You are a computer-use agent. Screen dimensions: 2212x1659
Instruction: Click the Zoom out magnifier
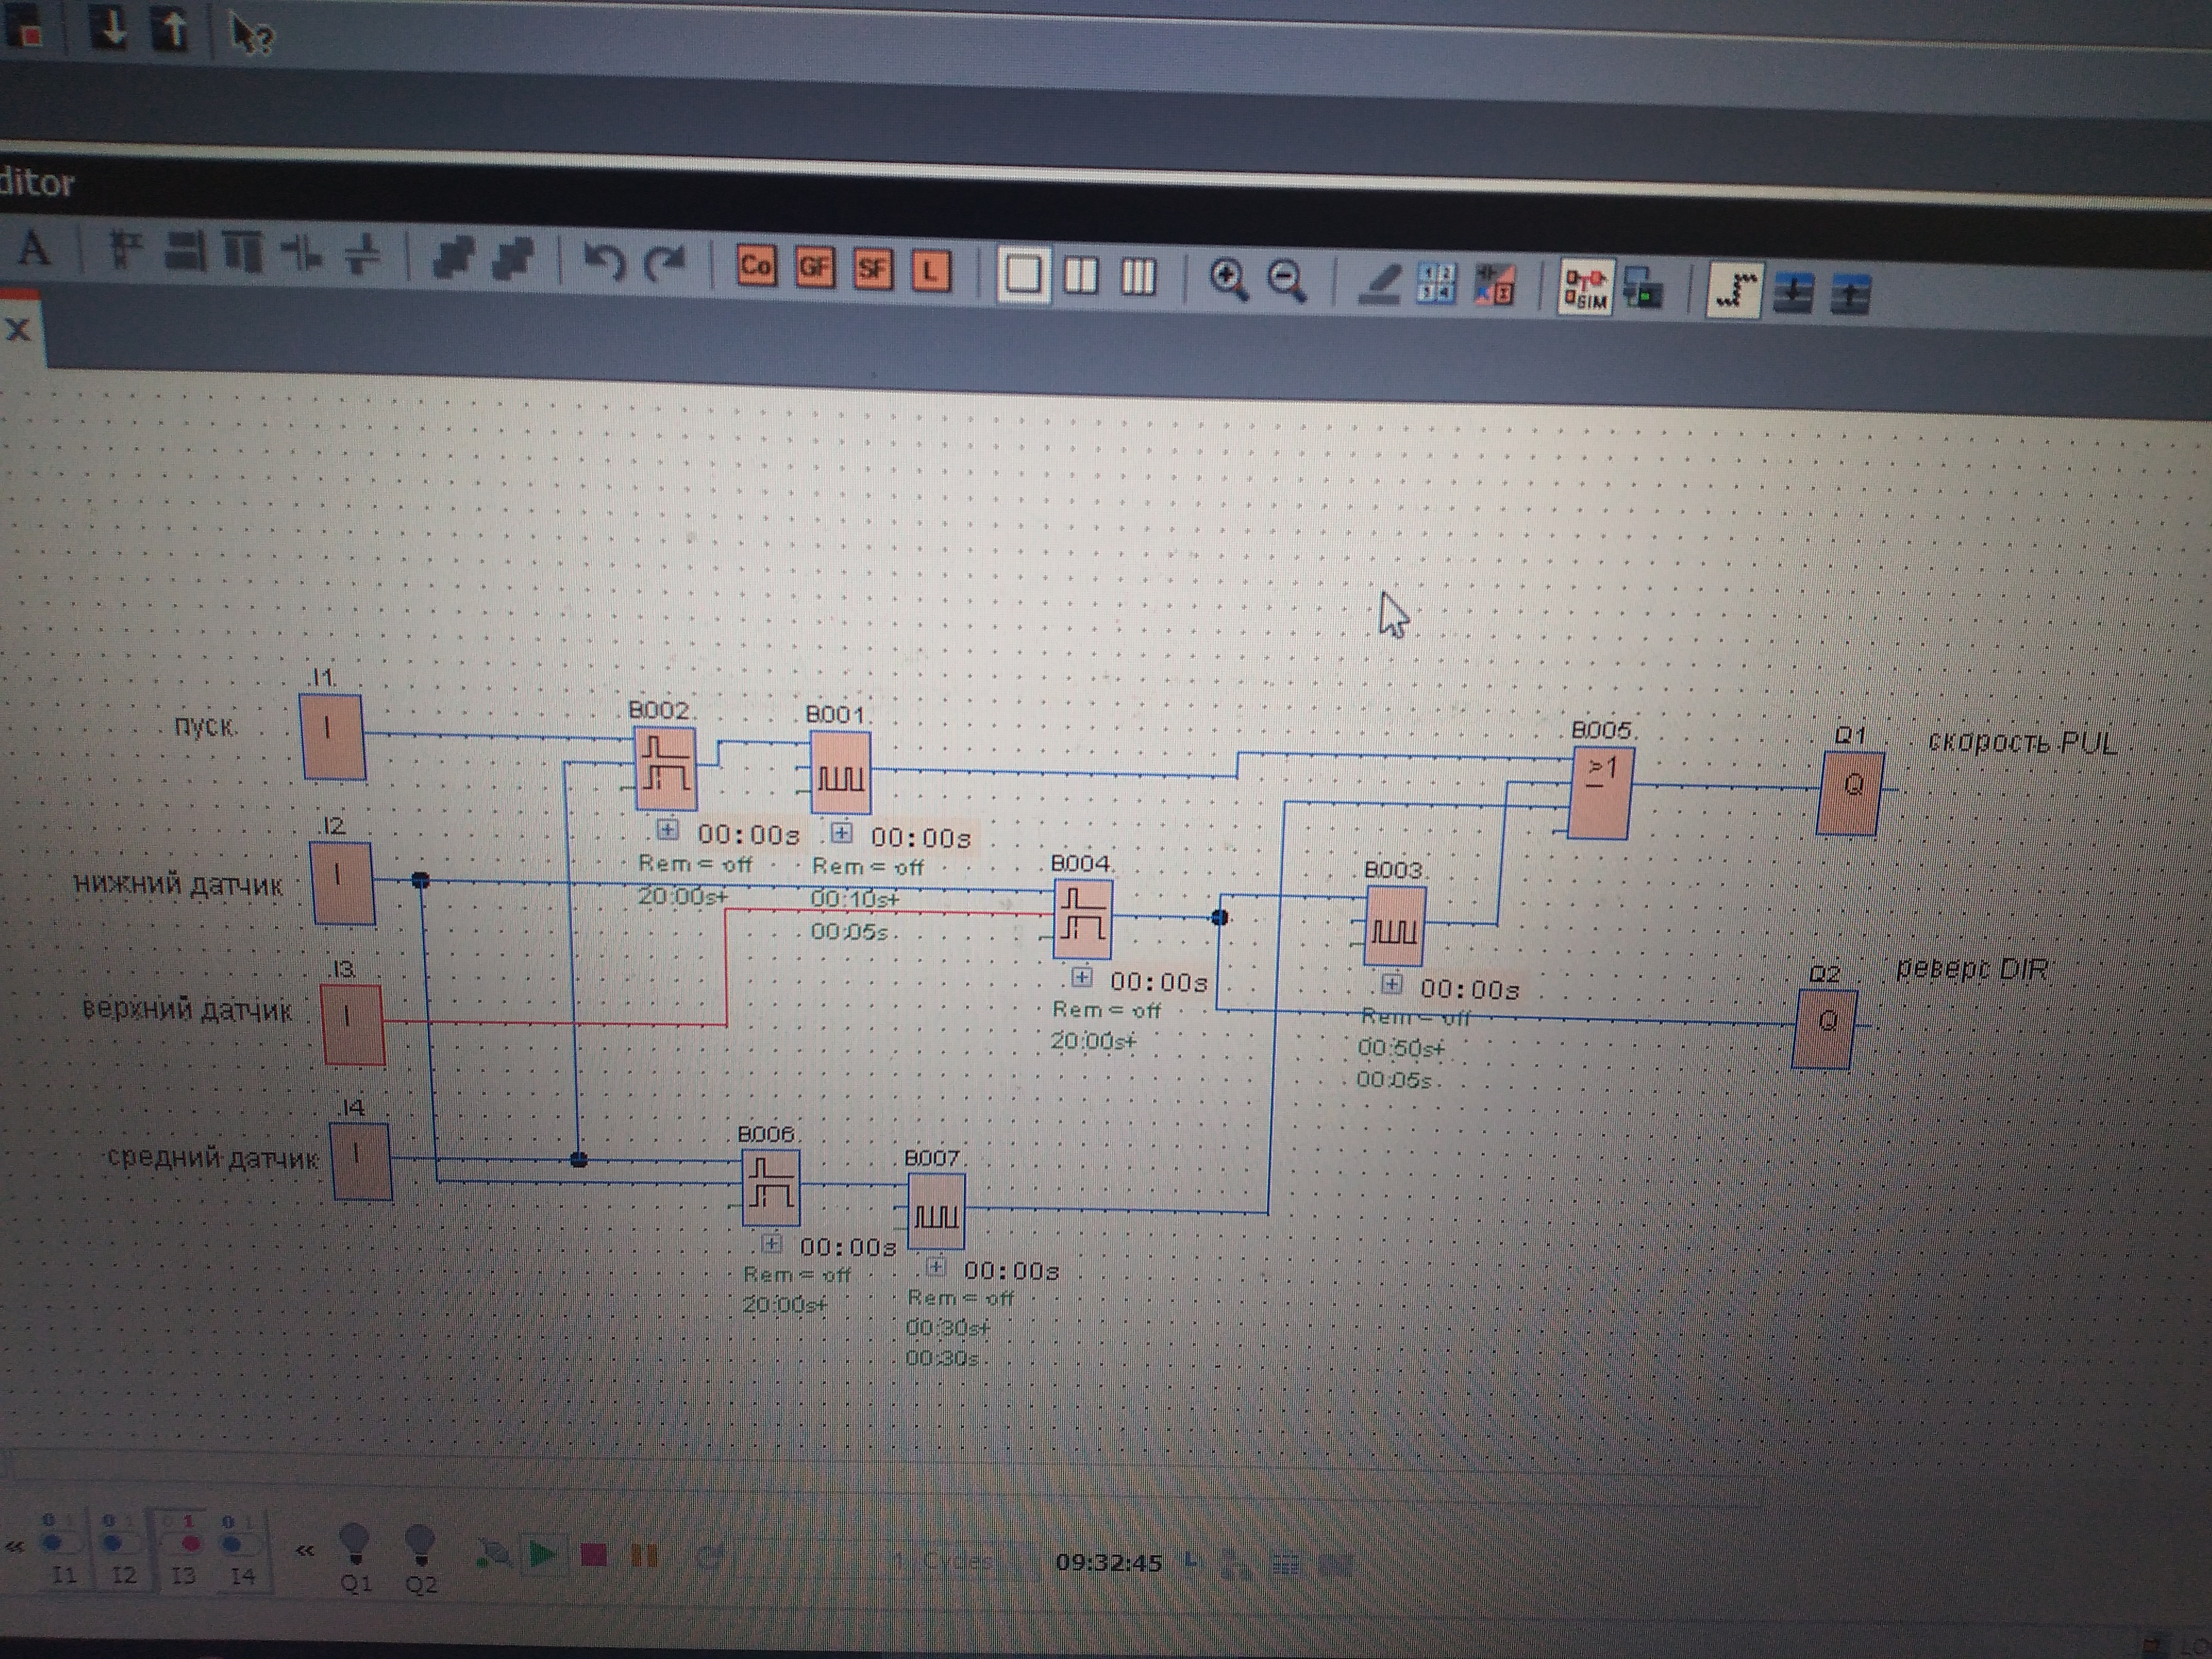coord(1287,281)
